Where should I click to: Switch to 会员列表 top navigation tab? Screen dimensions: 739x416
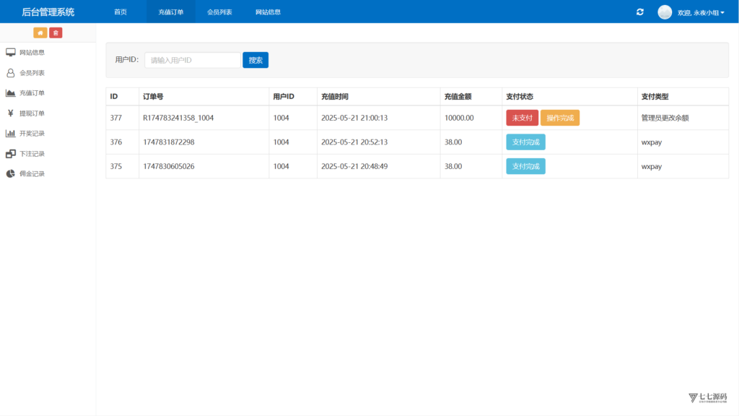click(x=219, y=12)
